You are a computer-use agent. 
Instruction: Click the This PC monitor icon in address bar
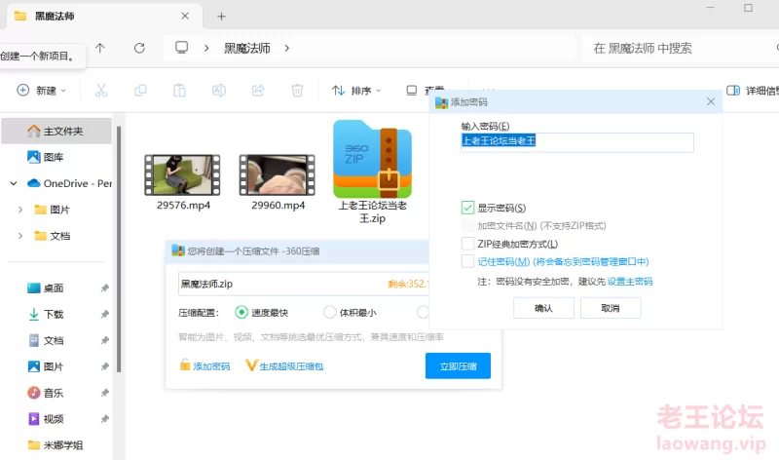(x=181, y=48)
